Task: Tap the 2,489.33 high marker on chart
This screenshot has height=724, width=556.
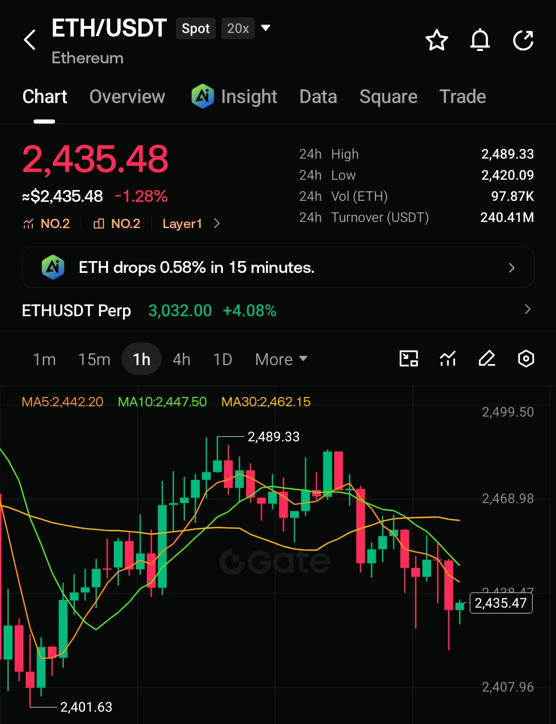Action: point(273,437)
